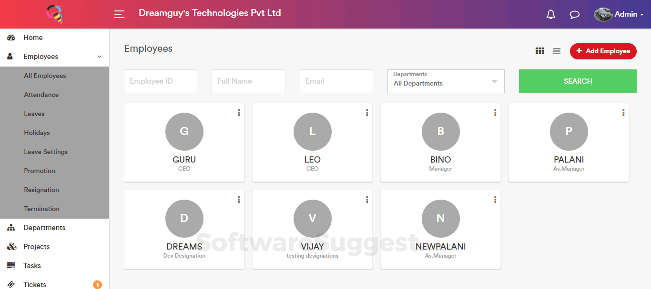Open the Tickets sidebar item
Viewport: 651px width, 289px height.
[x=35, y=284]
